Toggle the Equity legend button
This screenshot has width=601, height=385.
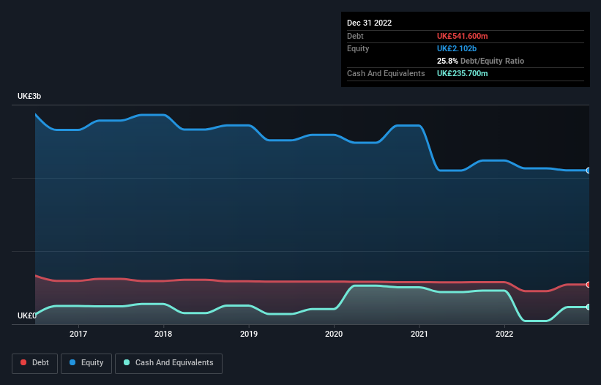click(x=86, y=363)
